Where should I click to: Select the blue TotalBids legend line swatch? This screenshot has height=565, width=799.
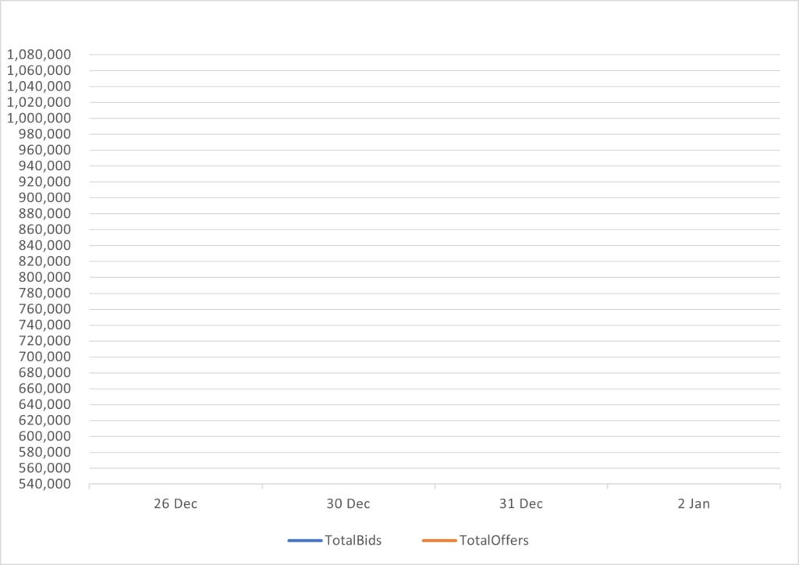[304, 540]
